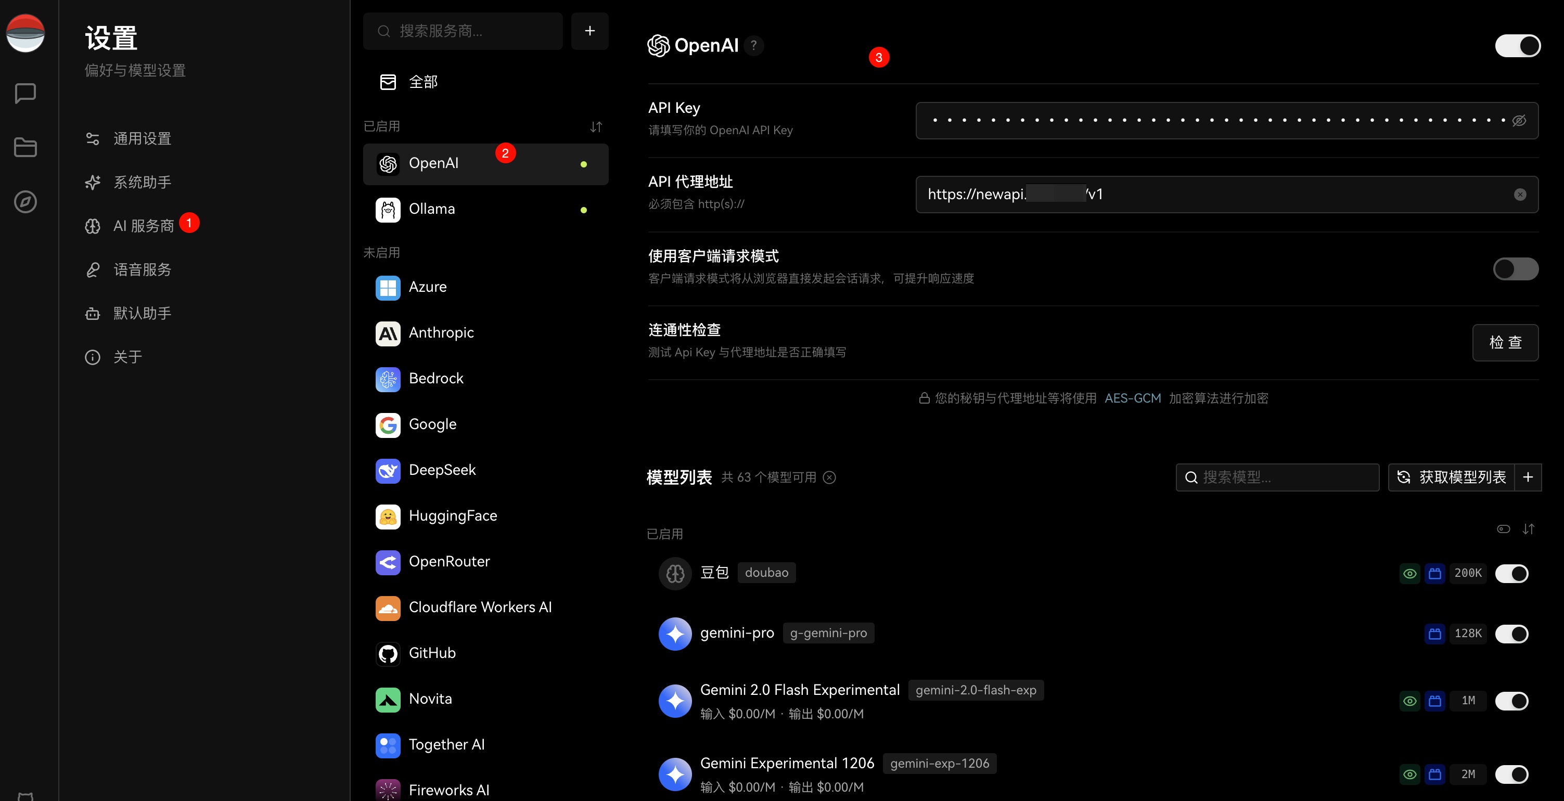Click the help icon next to OpenAI
1564x801 pixels.
pos(753,46)
